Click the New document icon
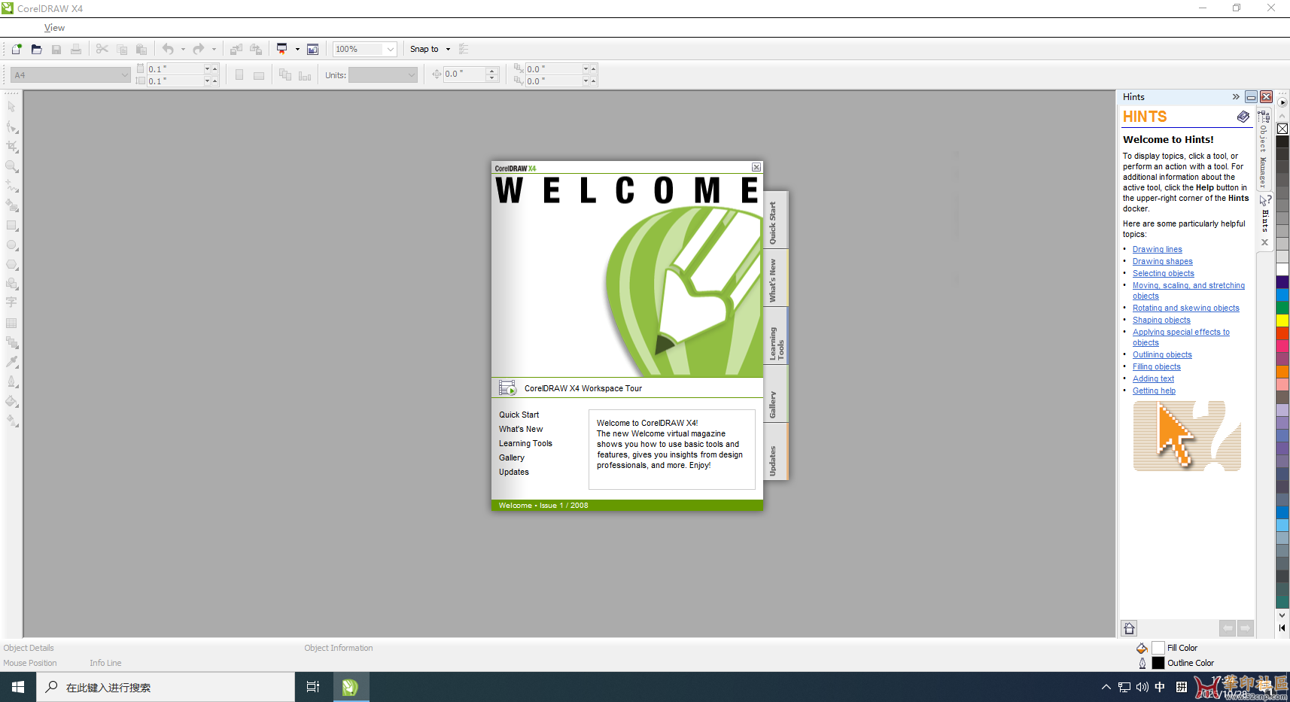The height and width of the screenshot is (702, 1290). coord(17,50)
